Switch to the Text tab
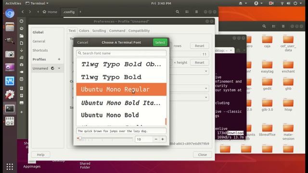Screen dimensions: 308x173 point(72,31)
